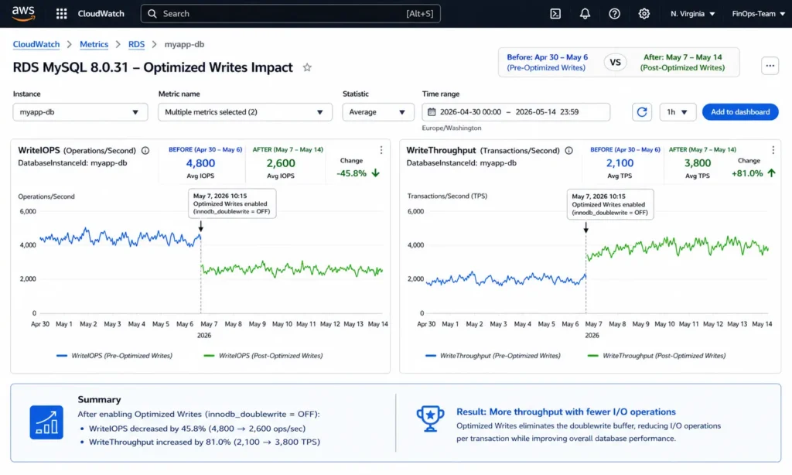Click the 2,100 Avg TPS value
The width and height of the screenshot is (792, 475).
(x=620, y=163)
